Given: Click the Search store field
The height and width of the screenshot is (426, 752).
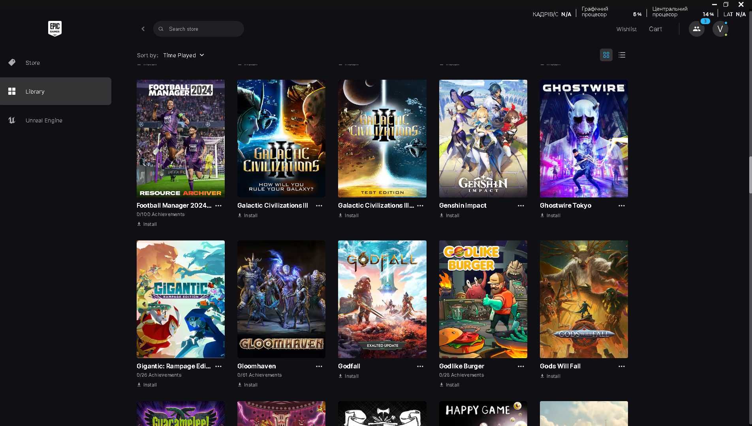Looking at the screenshot, I should (x=199, y=29).
